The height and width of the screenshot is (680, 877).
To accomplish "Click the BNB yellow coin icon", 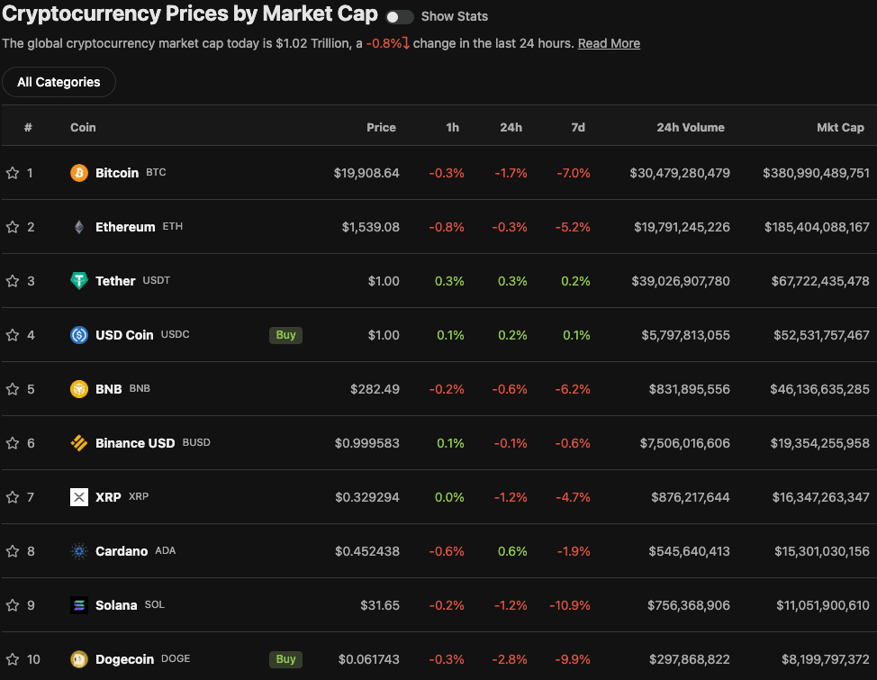I will pyautogui.click(x=79, y=389).
